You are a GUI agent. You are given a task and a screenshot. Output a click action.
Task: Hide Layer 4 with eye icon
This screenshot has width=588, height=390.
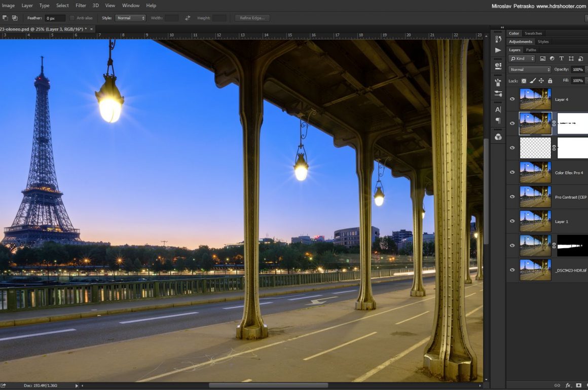[x=512, y=99]
